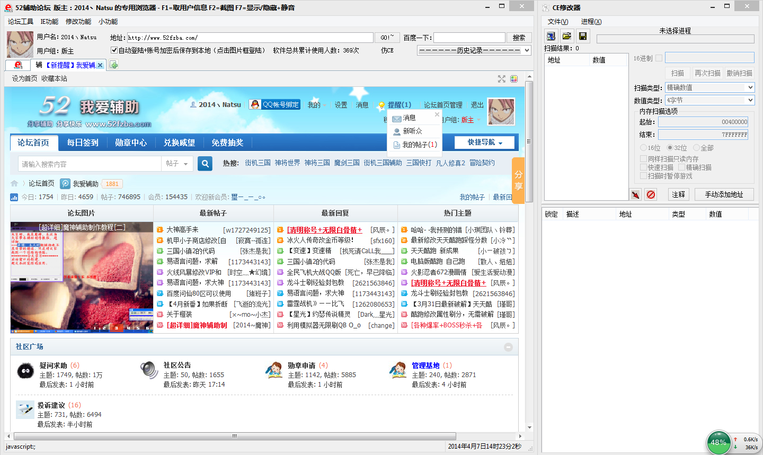Screen dimensions: 763x455
Task: Toggle the 精确扫描 checkbox
Action: click(x=681, y=167)
